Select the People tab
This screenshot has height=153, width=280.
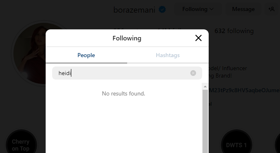pyautogui.click(x=86, y=55)
